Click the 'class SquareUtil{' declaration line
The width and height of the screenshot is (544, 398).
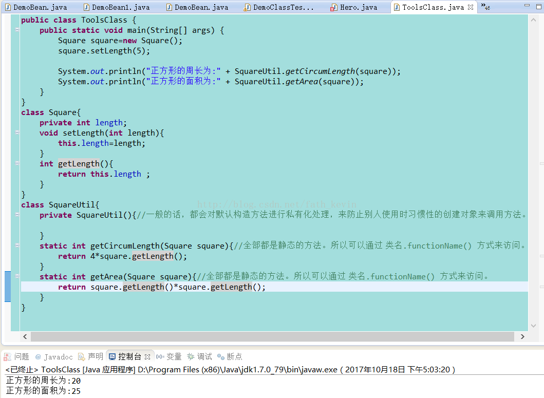pos(60,205)
